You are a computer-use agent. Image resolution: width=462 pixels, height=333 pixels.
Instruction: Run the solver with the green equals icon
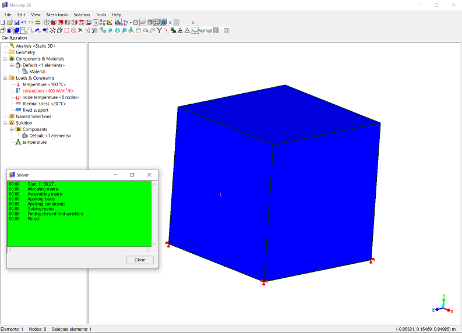(38, 22)
